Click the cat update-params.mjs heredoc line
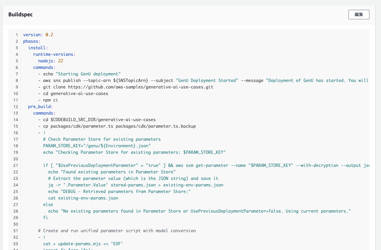Viewport: 381px width, 250px height. click(83, 244)
